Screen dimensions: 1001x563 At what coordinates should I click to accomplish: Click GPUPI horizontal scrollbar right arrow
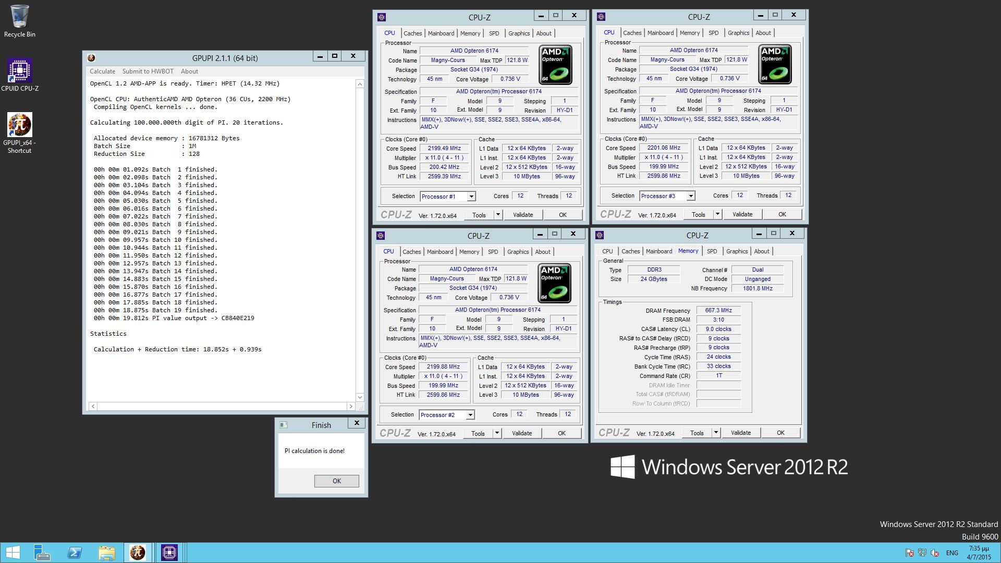pyautogui.click(x=351, y=406)
